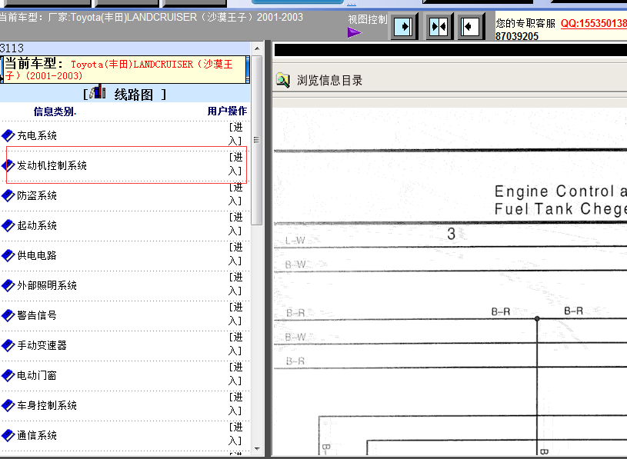Select the 车身控制系统 list entry
The width and height of the screenshot is (627, 459).
(x=47, y=405)
